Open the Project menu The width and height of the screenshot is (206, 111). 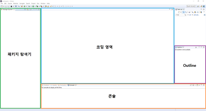pyautogui.click(x=33, y=3)
